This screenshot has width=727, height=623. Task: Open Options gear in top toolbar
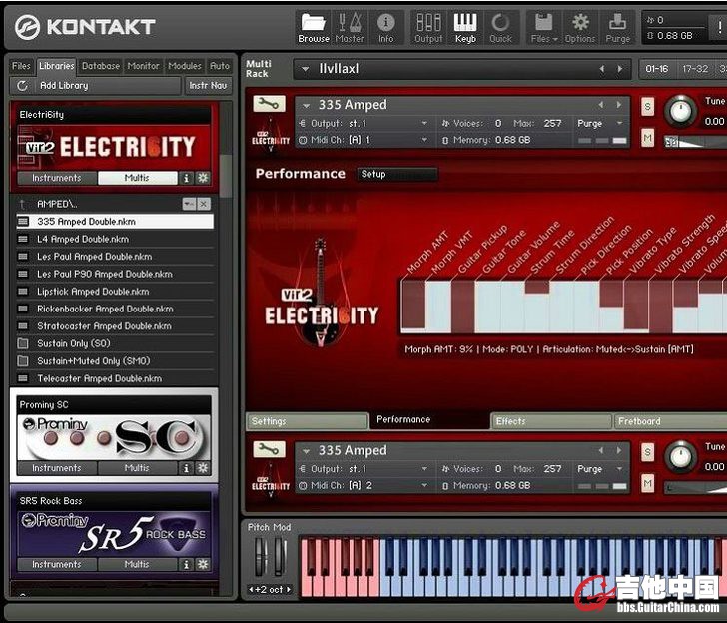pos(580,28)
